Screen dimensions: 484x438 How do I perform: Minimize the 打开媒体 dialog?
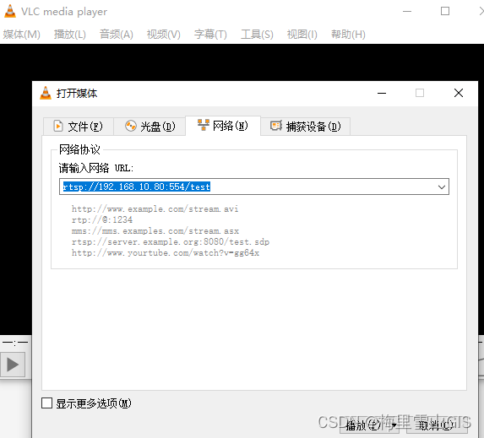pos(382,93)
